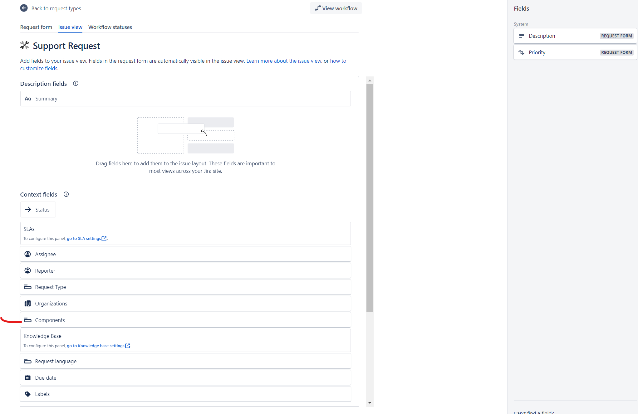Open the Workflow statuses tab
638x414 pixels.
click(x=110, y=27)
